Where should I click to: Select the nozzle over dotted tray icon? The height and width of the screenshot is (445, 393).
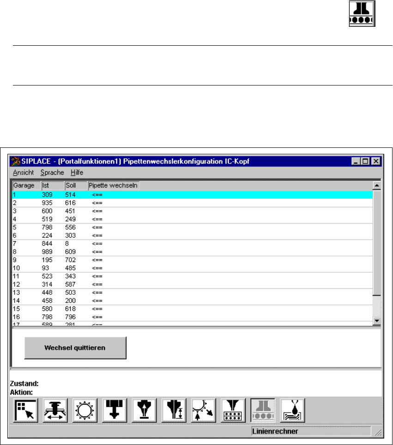point(233,410)
